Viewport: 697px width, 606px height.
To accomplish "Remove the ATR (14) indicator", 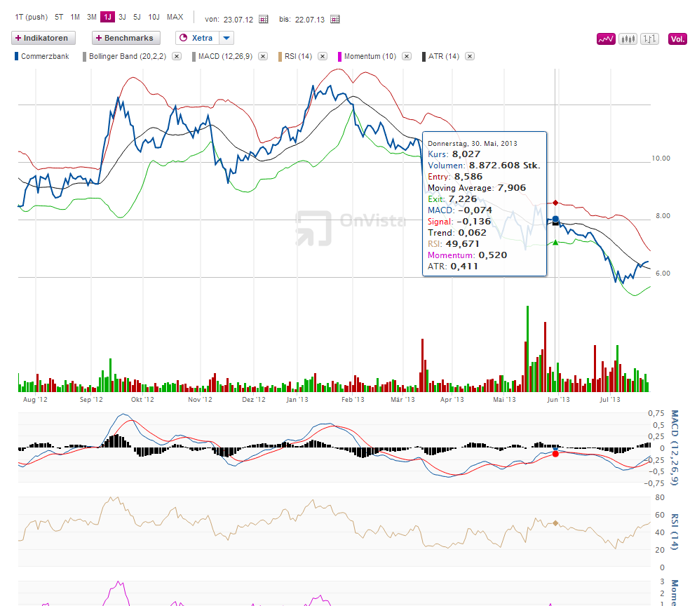I will point(470,57).
